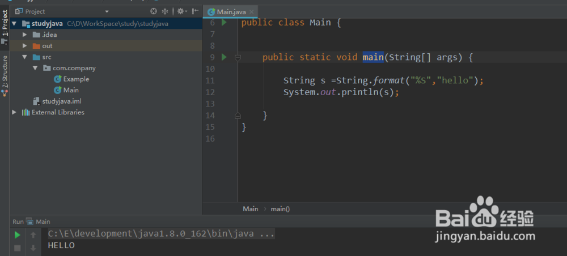Close the Main.java tab
This screenshot has height=256, width=567.
(252, 12)
